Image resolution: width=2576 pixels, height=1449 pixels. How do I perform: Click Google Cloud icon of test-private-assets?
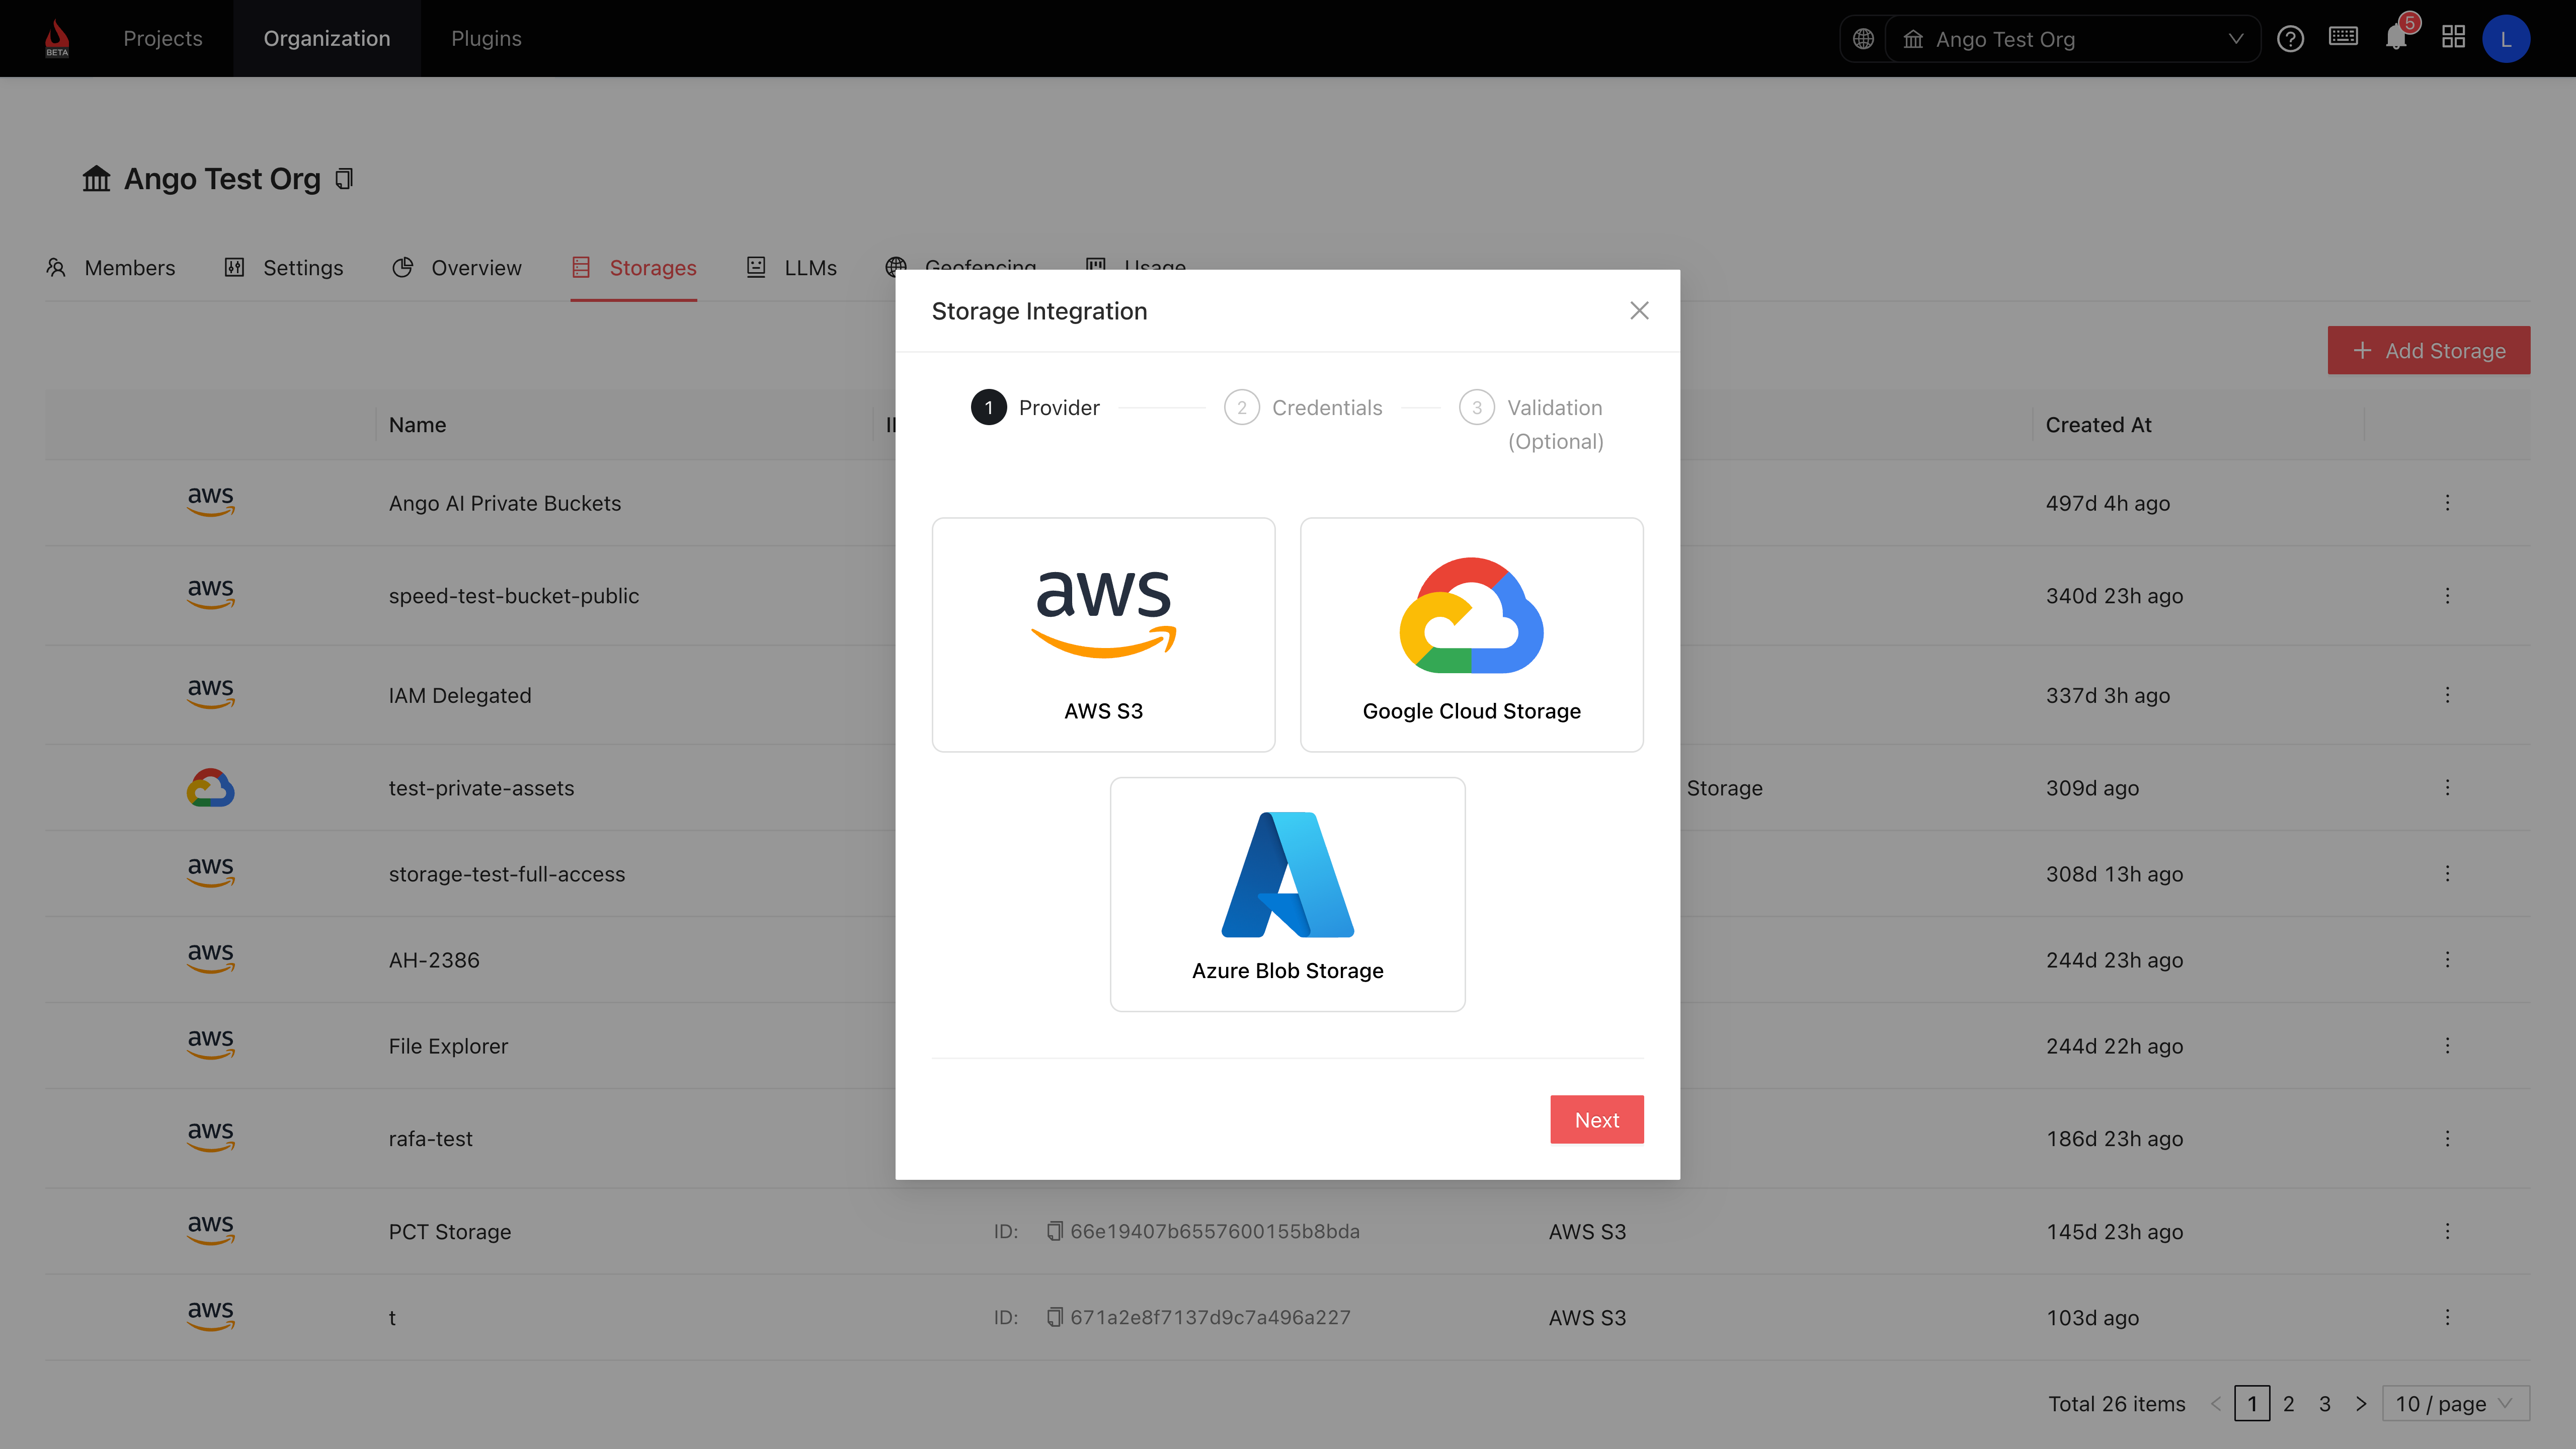point(211,788)
